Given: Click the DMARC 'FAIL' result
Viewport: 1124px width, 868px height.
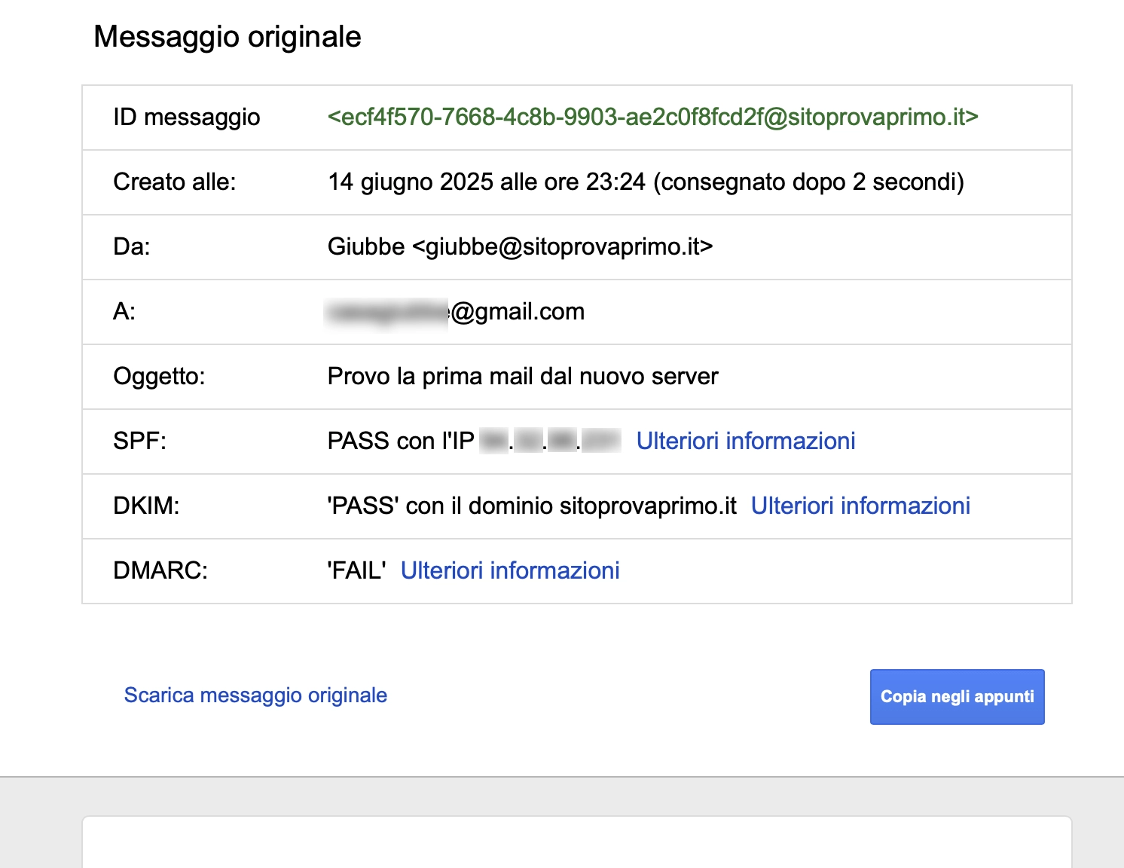Looking at the screenshot, I should point(356,570).
